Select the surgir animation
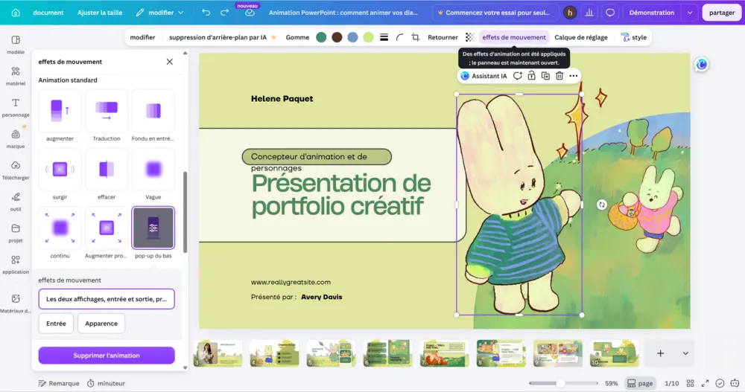The width and height of the screenshot is (745, 392). click(60, 170)
